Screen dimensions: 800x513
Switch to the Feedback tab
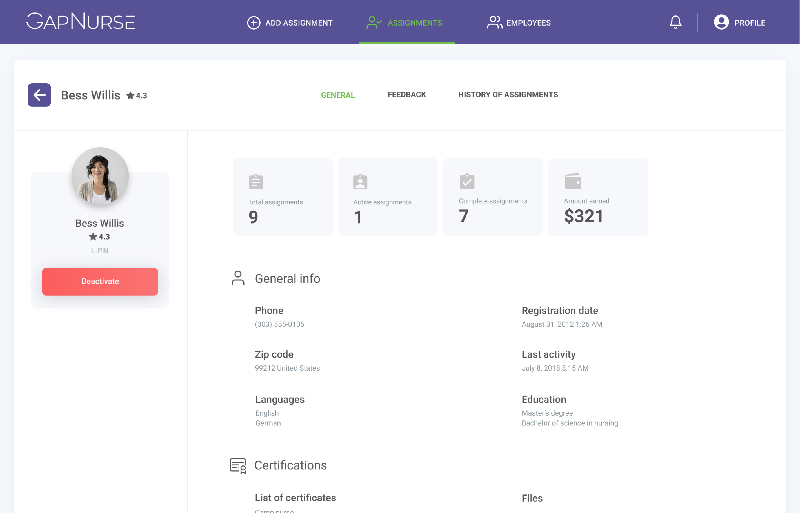tap(406, 95)
